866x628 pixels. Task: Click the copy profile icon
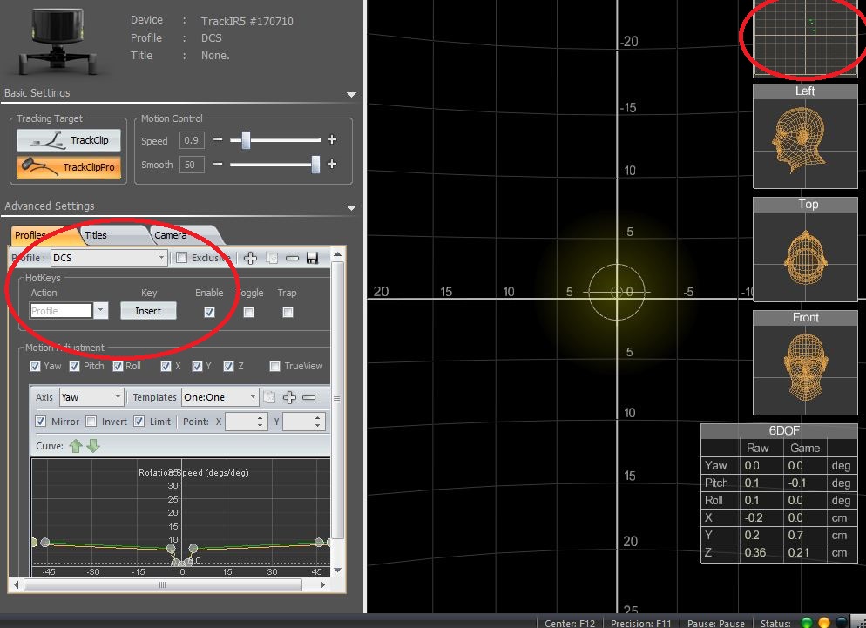272,258
